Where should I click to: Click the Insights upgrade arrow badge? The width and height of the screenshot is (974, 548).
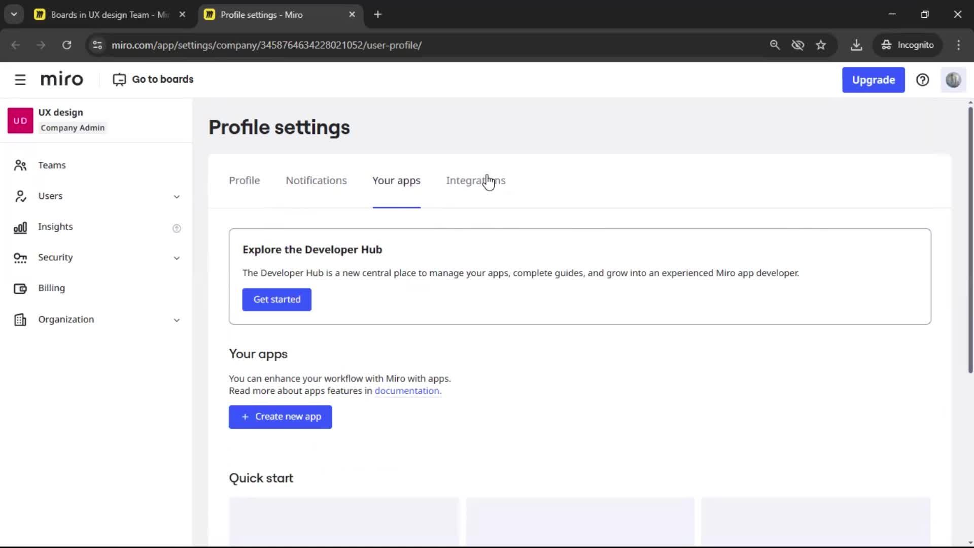[x=177, y=228]
